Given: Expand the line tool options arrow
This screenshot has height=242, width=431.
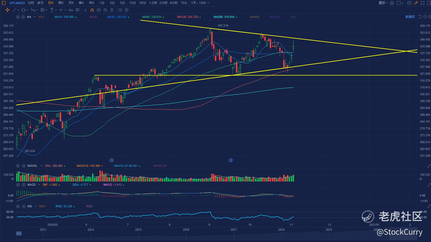Looking at the screenshot, I should pos(18,10).
